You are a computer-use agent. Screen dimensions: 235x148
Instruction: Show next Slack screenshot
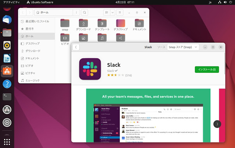(x=217, y=124)
